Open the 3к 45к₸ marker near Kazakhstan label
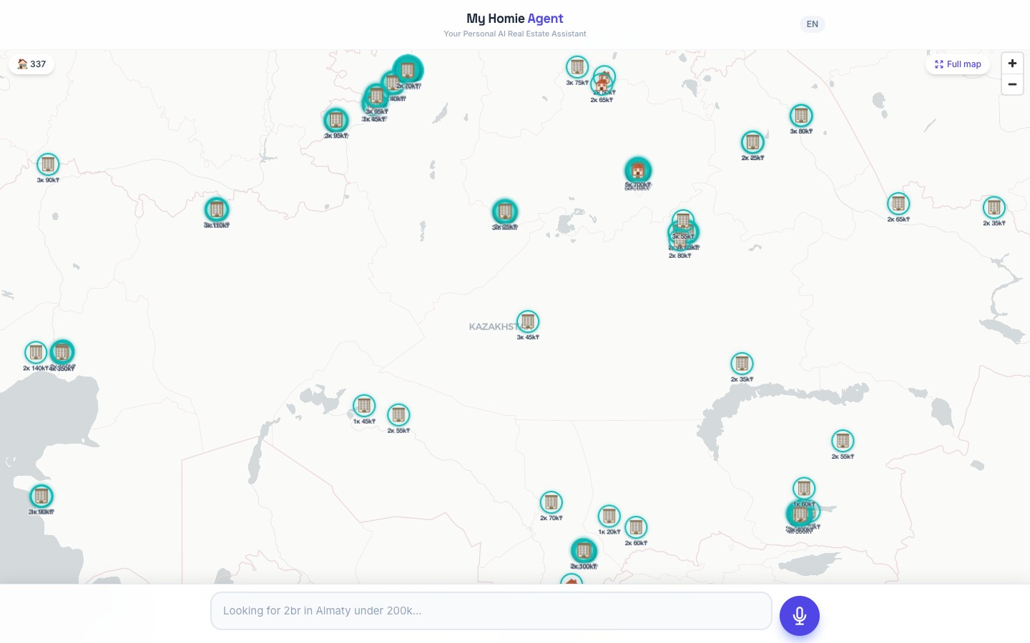The image size is (1030, 643). 528,322
